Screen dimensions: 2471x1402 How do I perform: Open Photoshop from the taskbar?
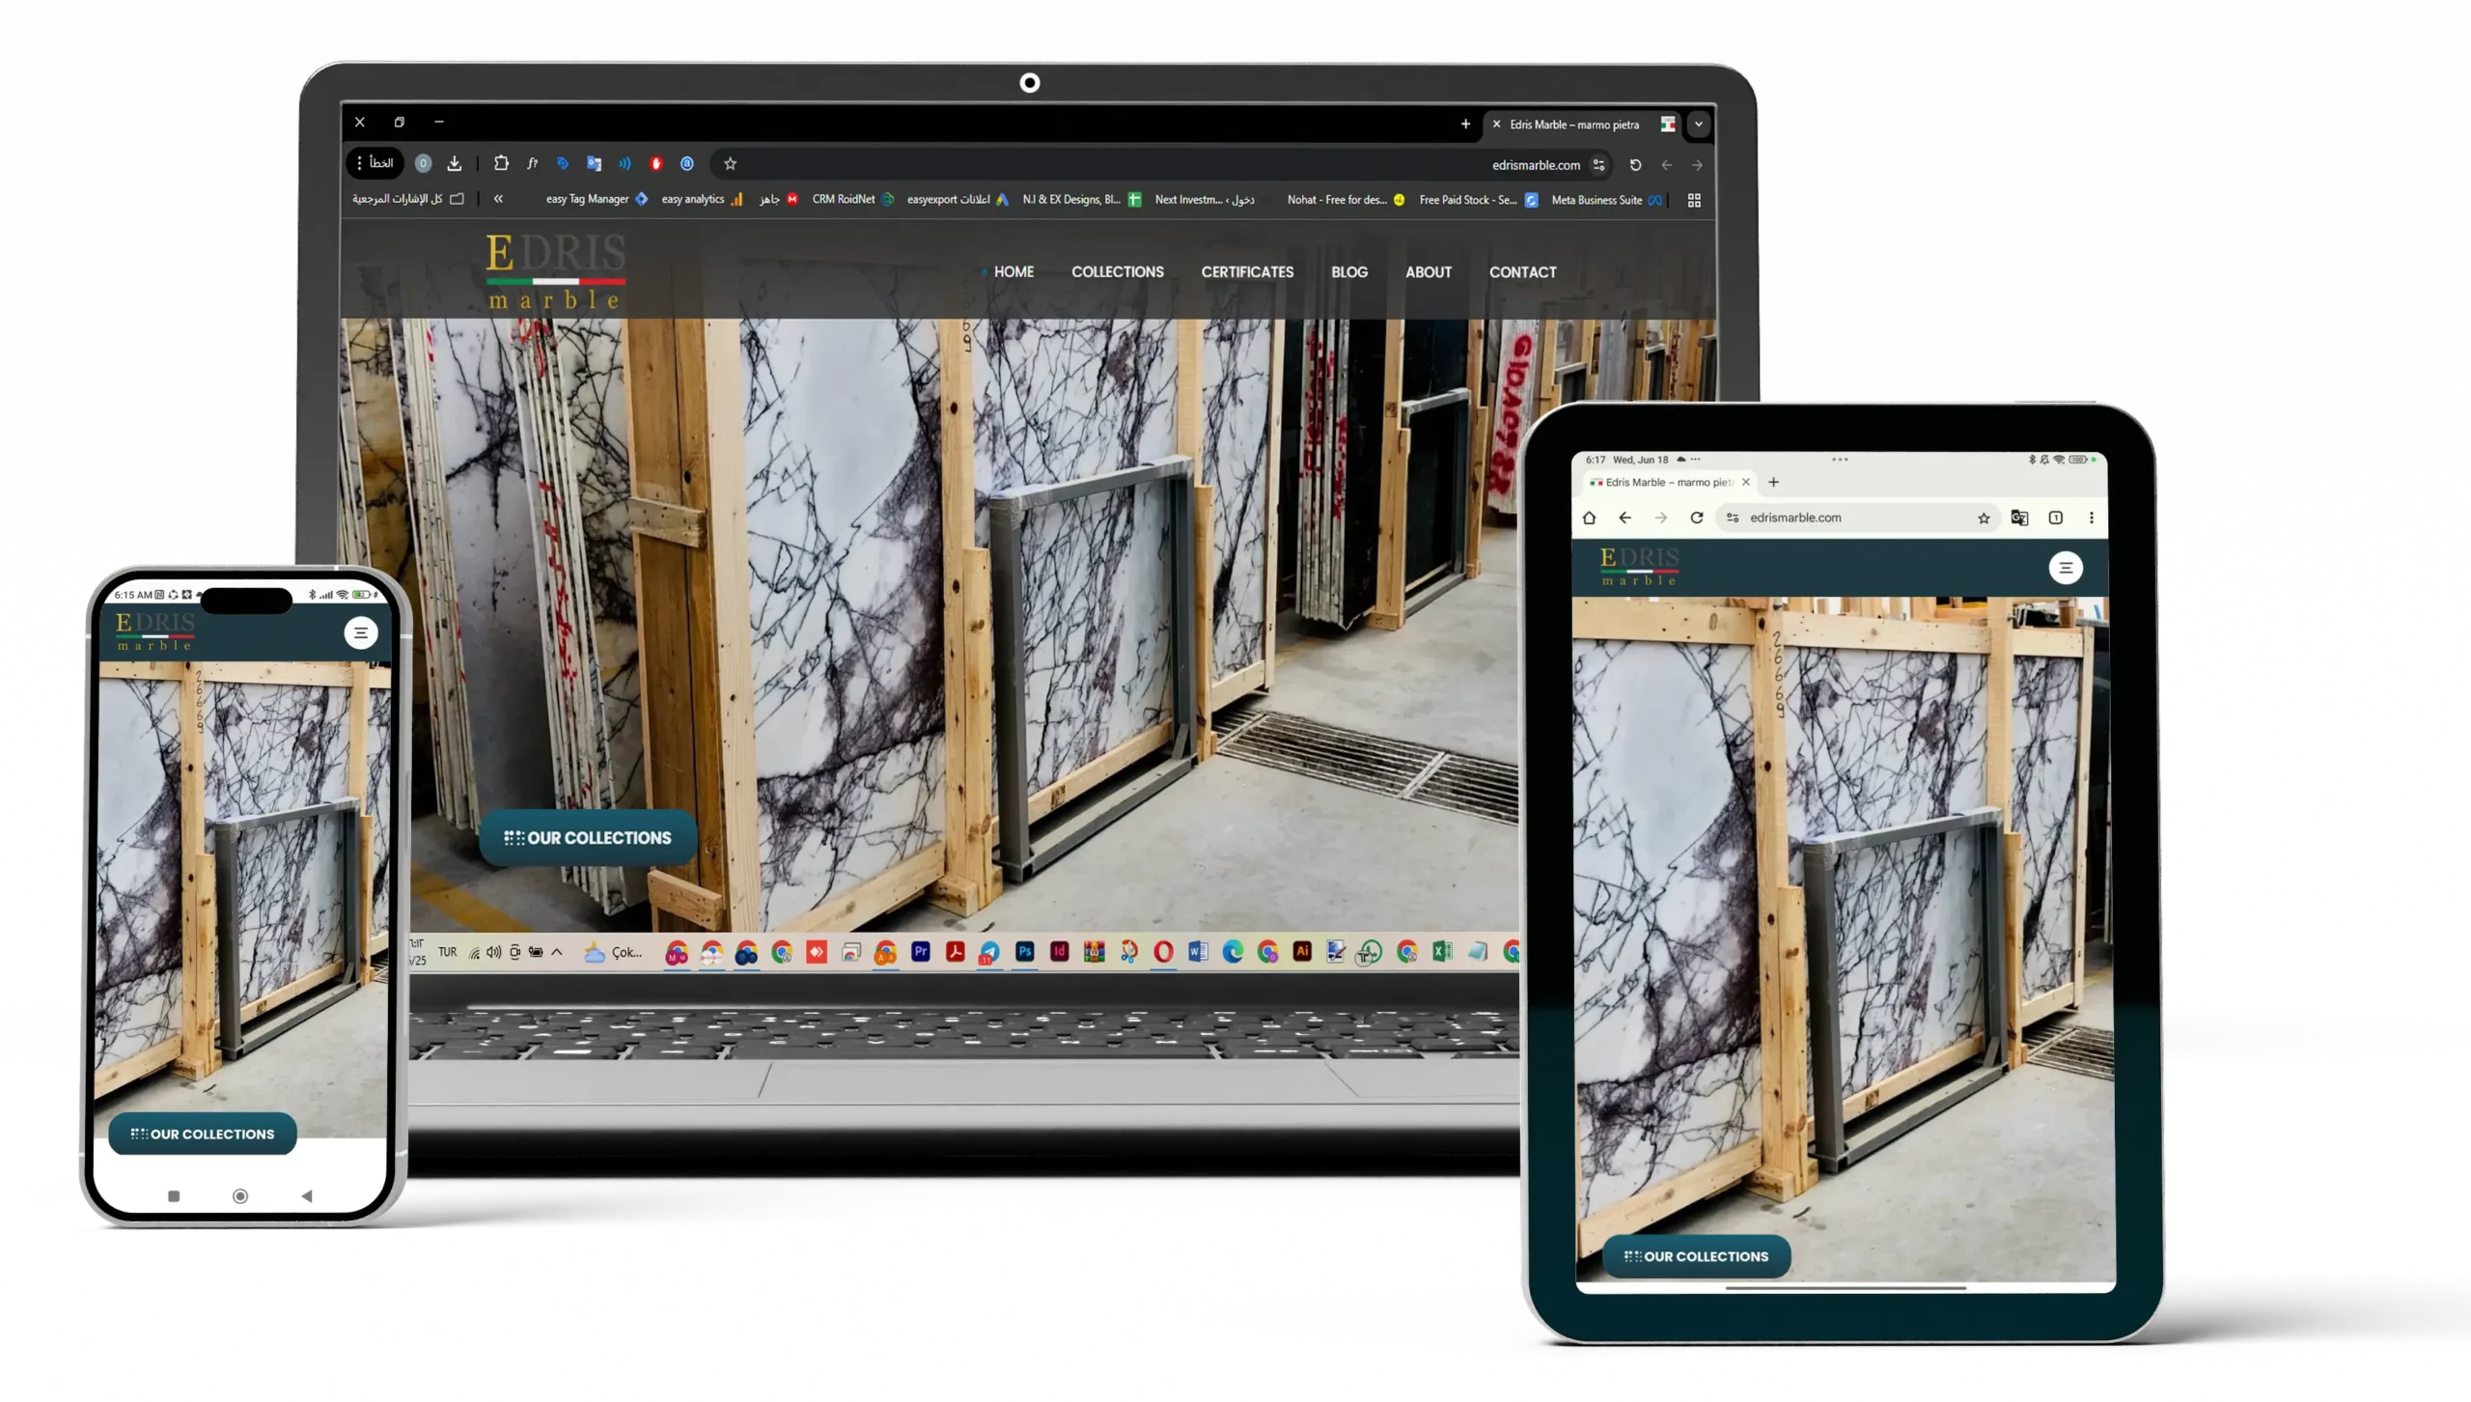[x=1025, y=952]
